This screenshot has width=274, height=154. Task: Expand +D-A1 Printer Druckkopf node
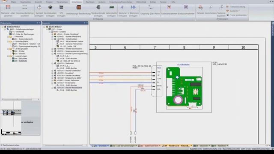(52, 34)
